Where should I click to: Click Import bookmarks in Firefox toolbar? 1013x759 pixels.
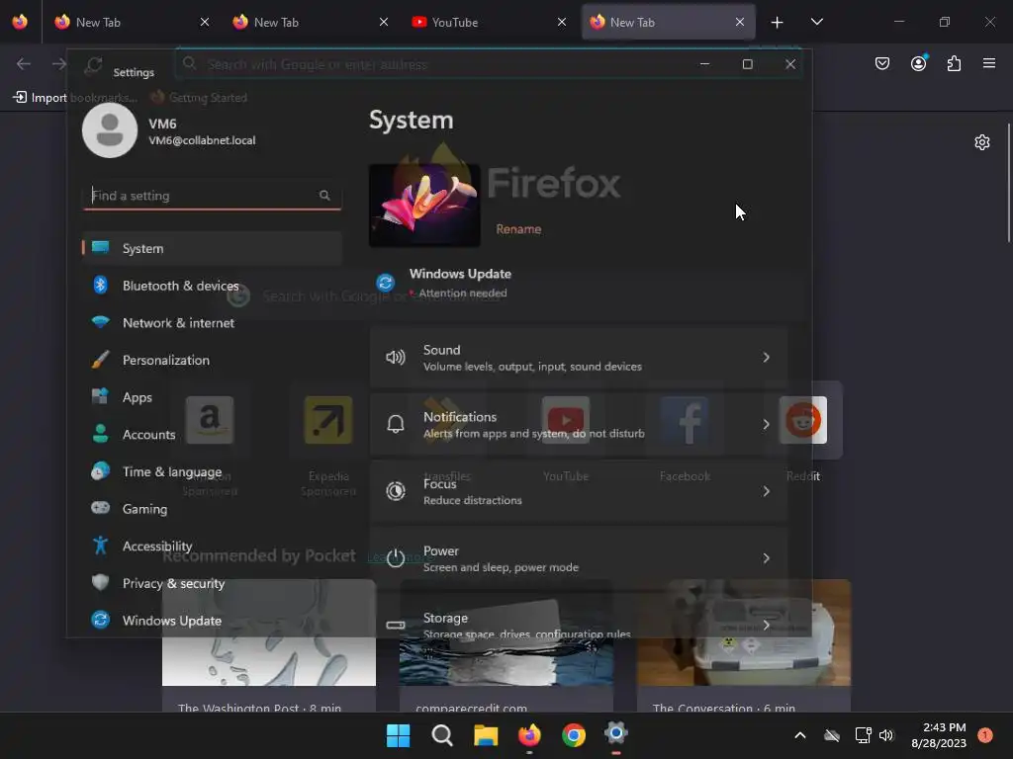coord(75,98)
